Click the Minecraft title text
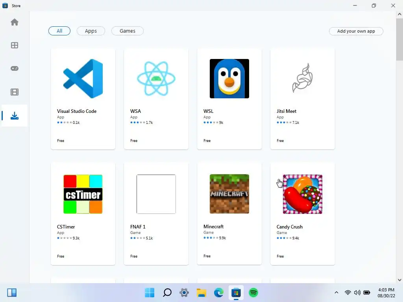The width and height of the screenshot is (403, 302). (x=213, y=226)
